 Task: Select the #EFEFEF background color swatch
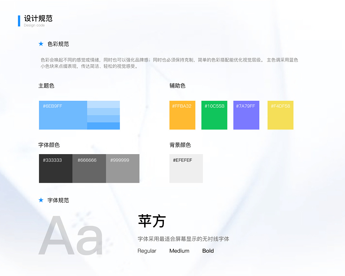[x=186, y=169]
